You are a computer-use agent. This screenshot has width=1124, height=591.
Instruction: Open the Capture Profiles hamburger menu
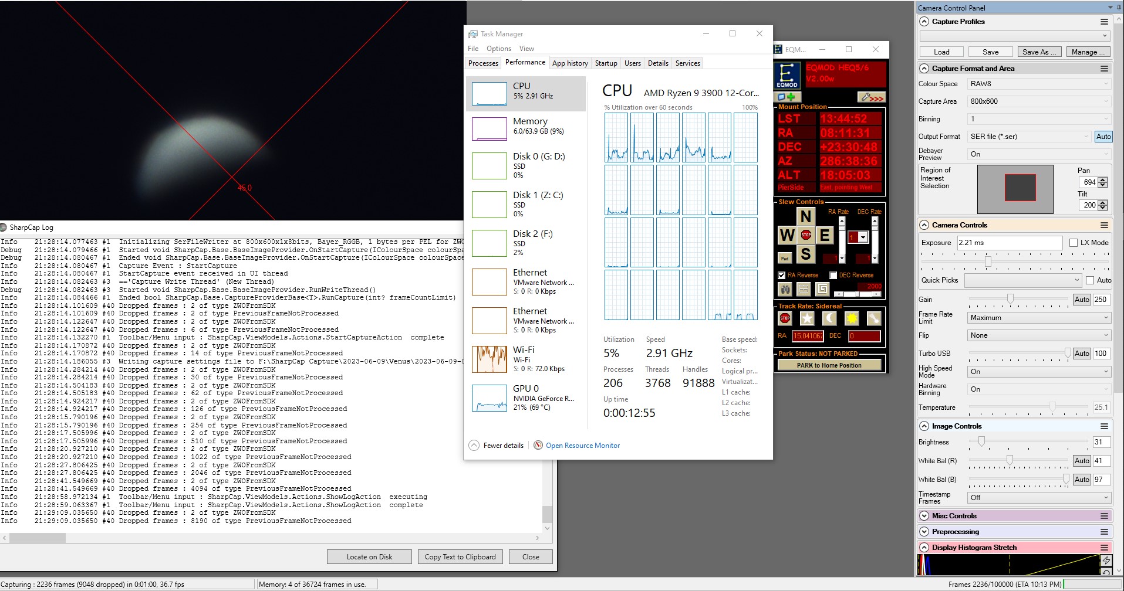tap(1104, 22)
